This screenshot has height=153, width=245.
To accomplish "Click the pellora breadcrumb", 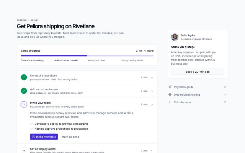I will (x=21, y=20).
